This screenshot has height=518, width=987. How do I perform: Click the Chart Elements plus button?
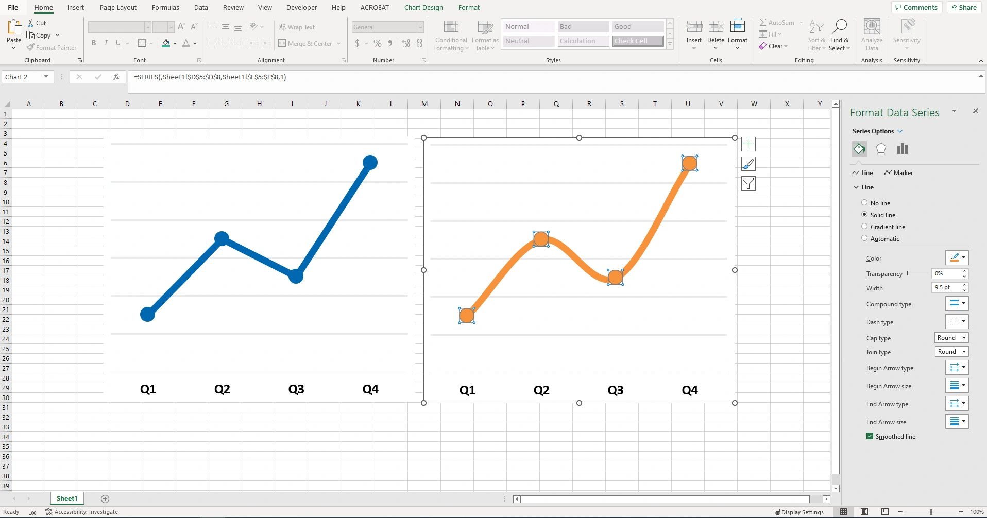(748, 144)
